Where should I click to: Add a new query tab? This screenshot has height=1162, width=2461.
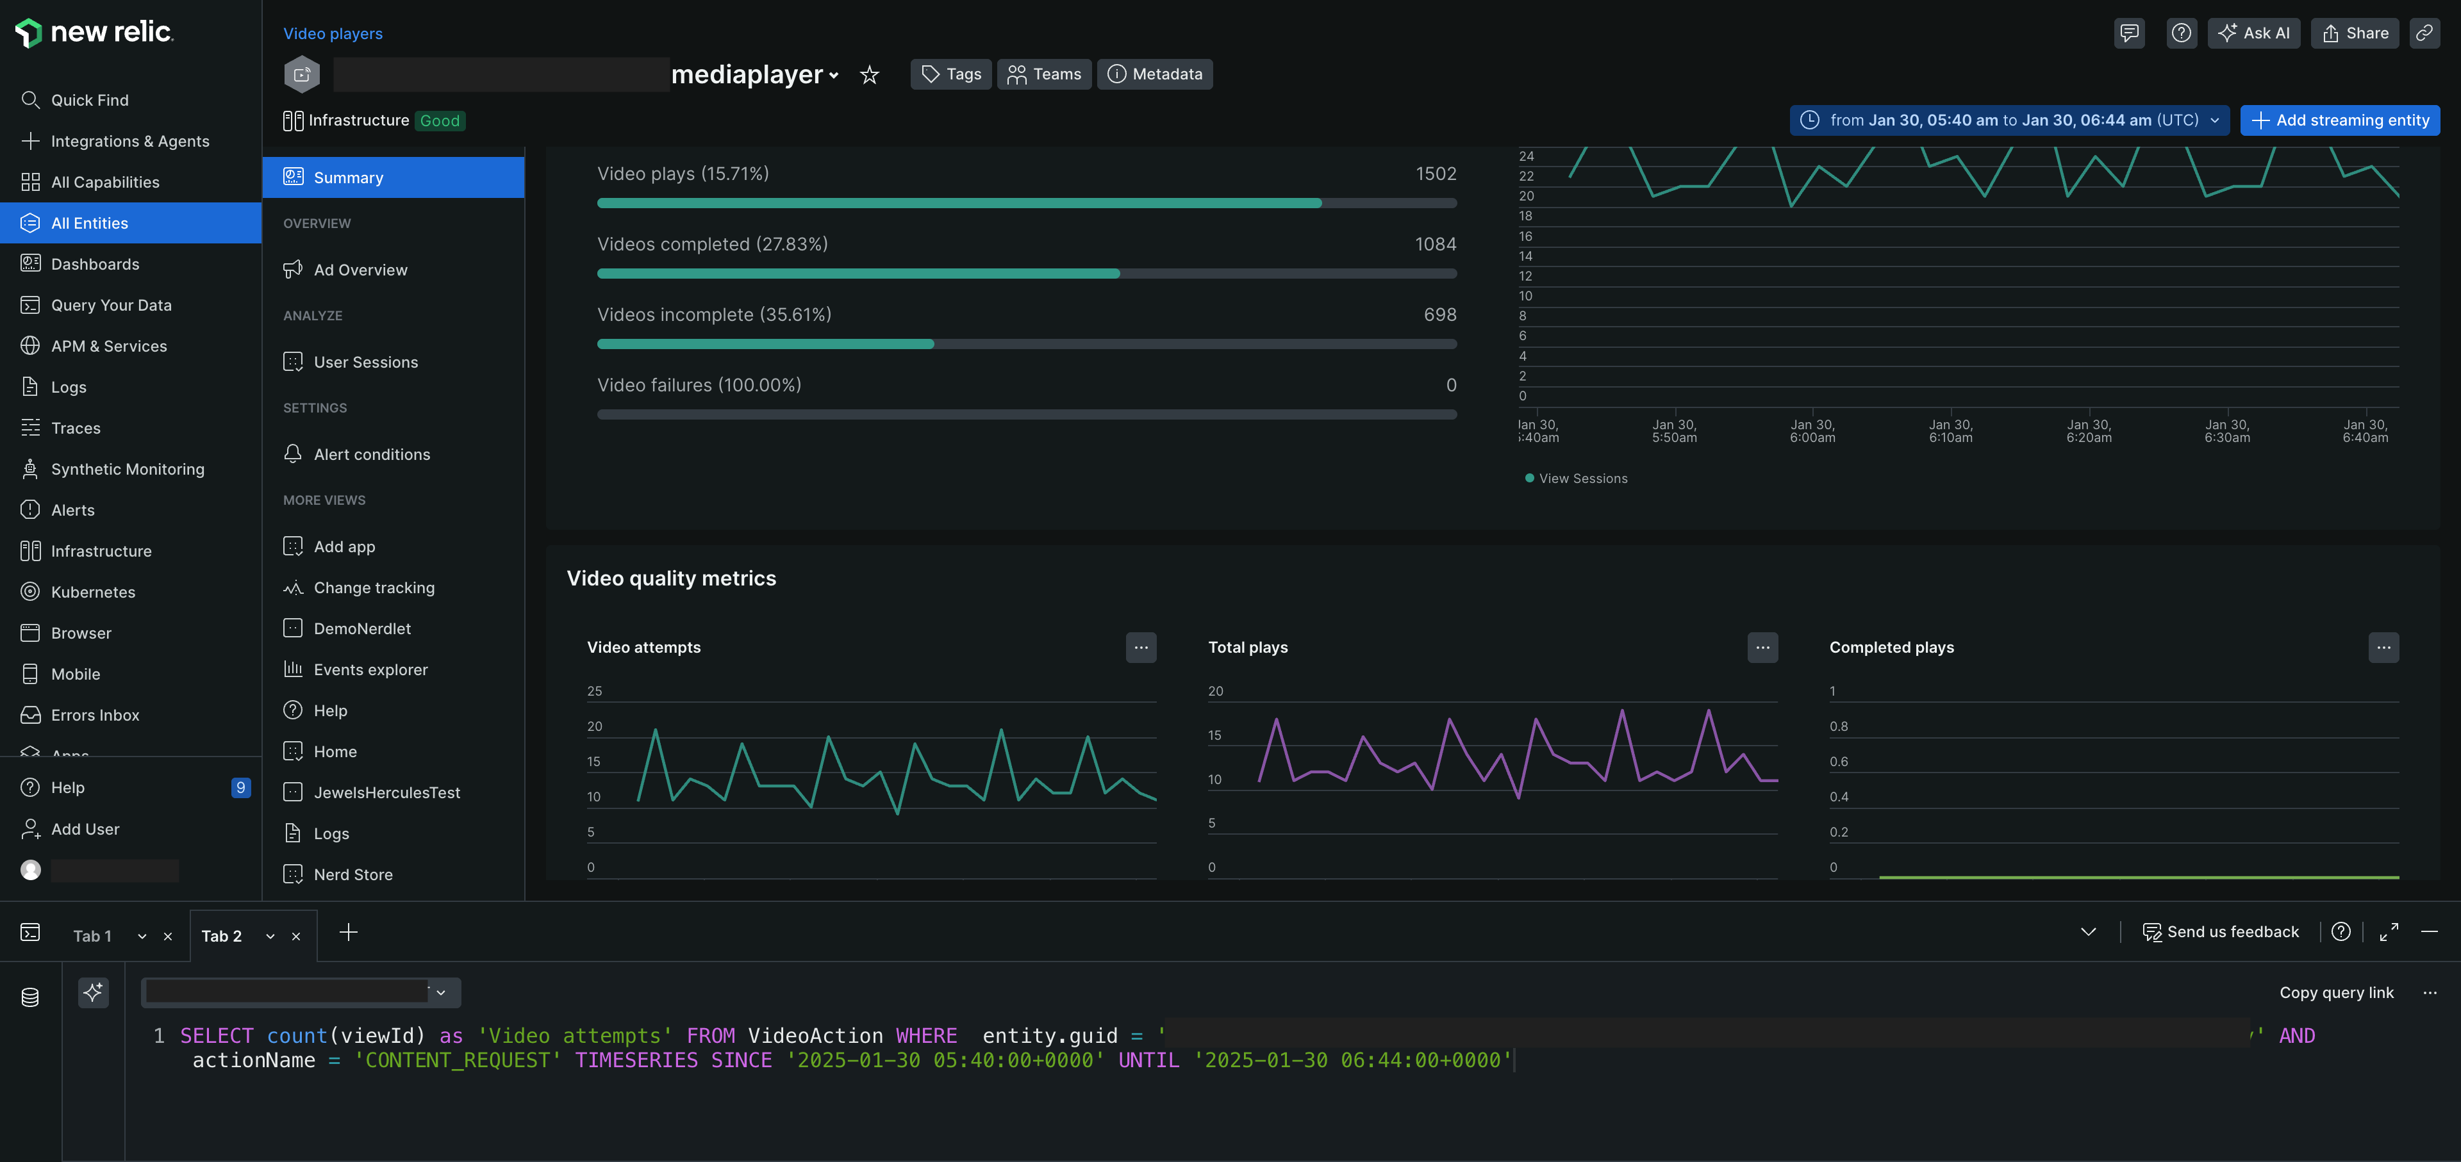[x=349, y=933]
